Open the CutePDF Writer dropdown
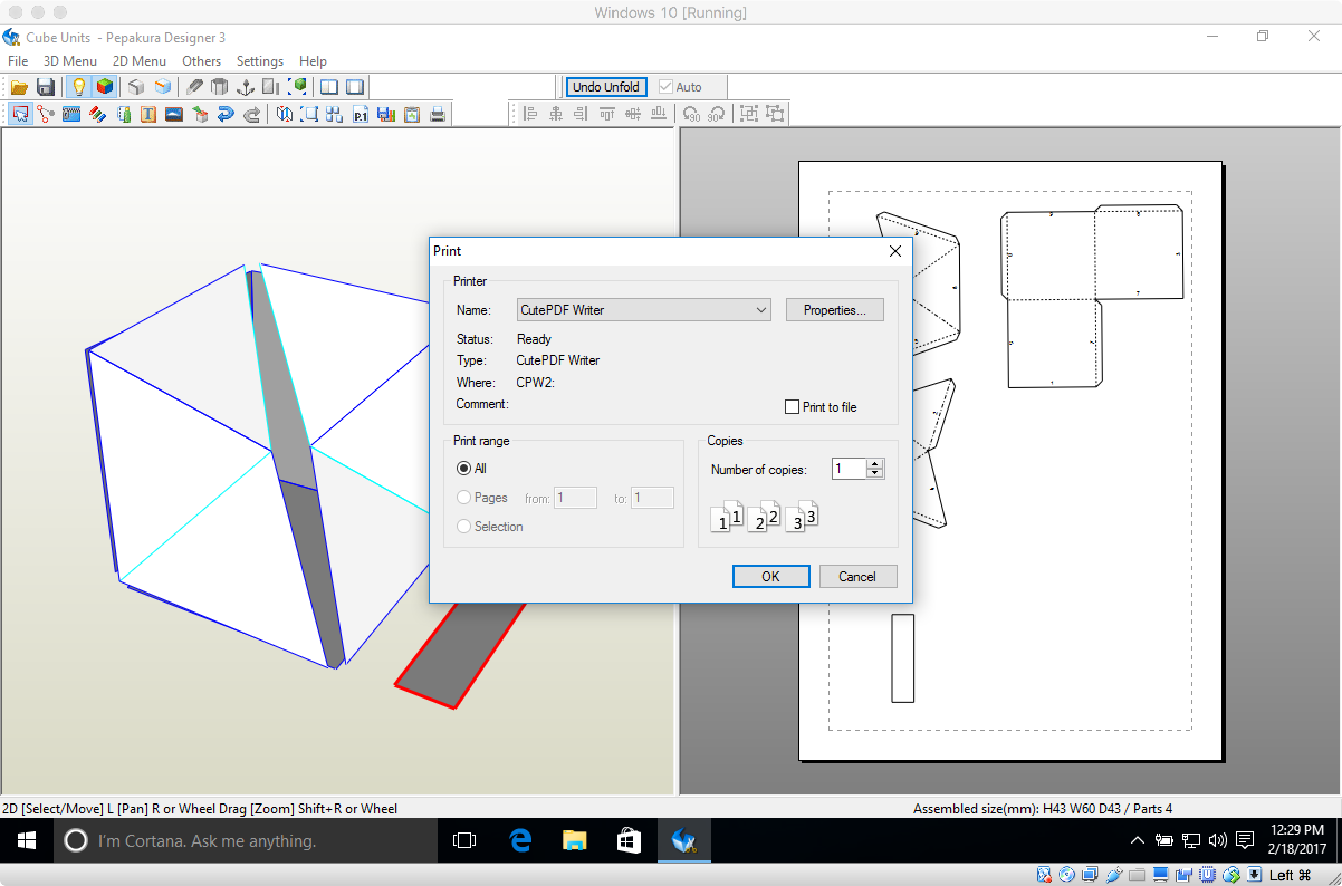 point(761,311)
